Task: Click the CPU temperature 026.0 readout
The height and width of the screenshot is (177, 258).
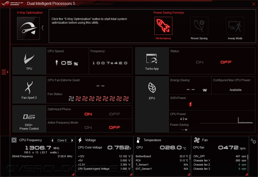Action: (x=173, y=148)
